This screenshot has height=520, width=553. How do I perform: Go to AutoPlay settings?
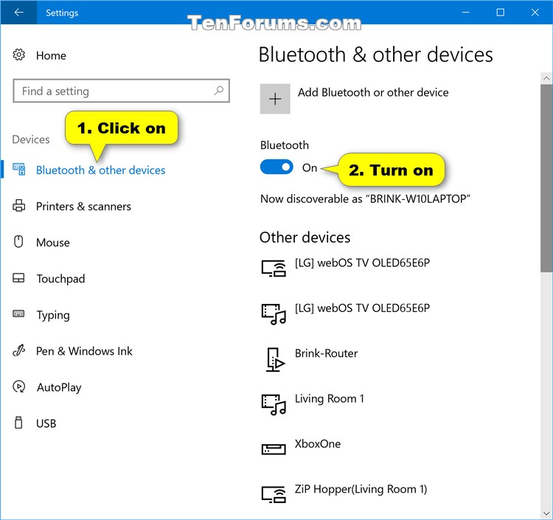pos(59,387)
